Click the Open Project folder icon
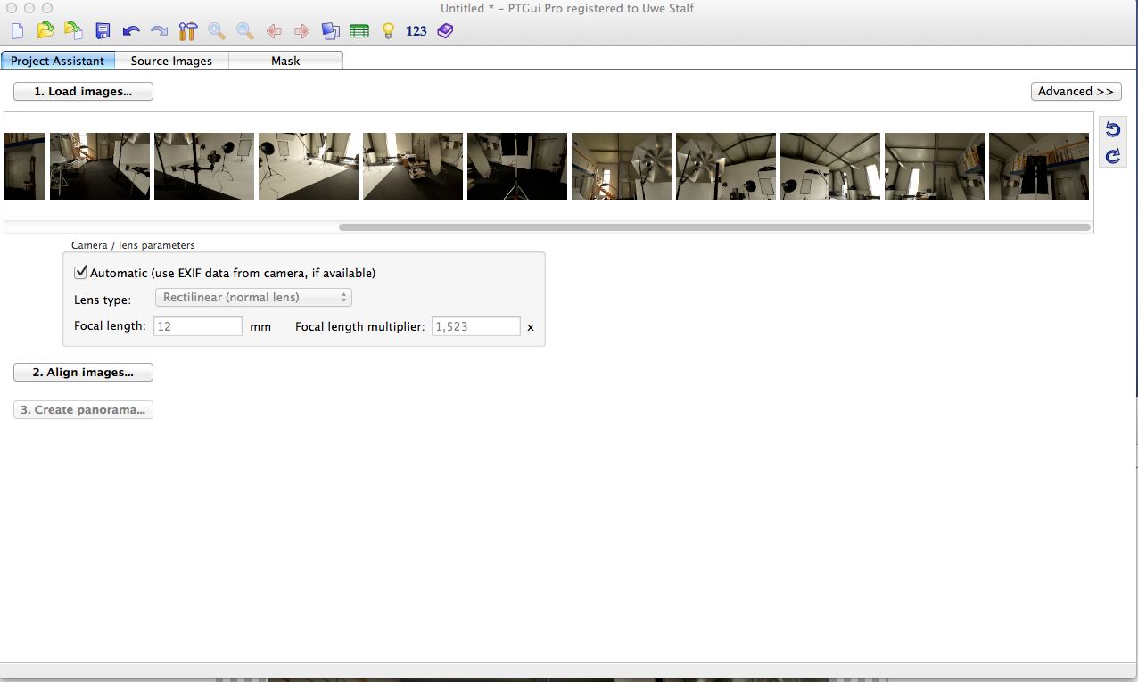 [x=45, y=31]
